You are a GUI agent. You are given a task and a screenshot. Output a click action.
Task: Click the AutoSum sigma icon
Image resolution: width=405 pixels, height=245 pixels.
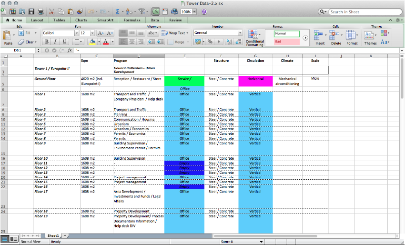(118, 11)
